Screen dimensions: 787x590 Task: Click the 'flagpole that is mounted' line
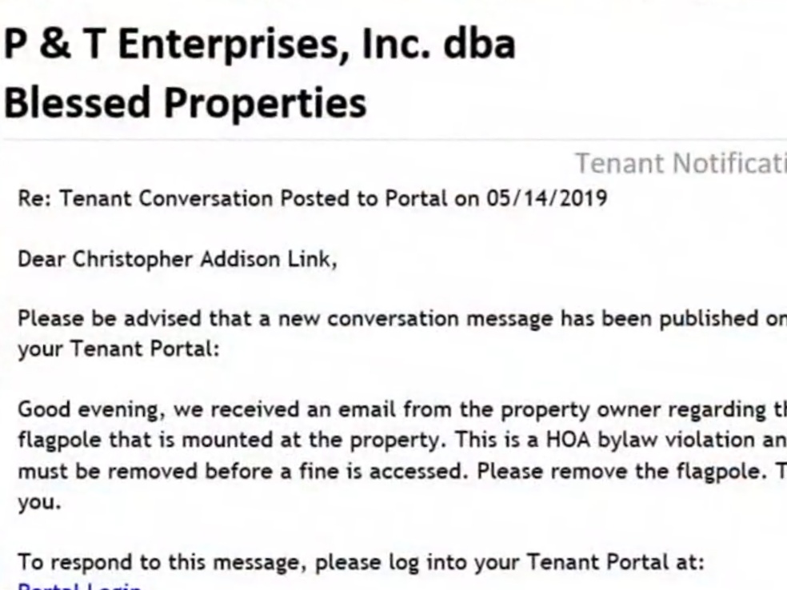click(x=402, y=440)
